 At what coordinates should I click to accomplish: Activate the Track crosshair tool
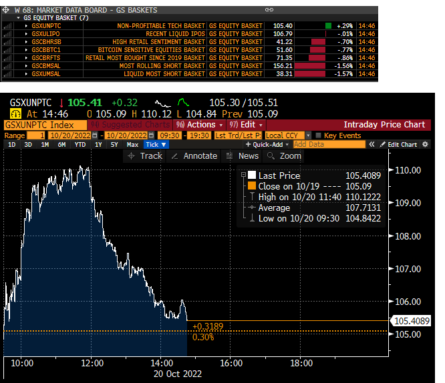coord(144,156)
